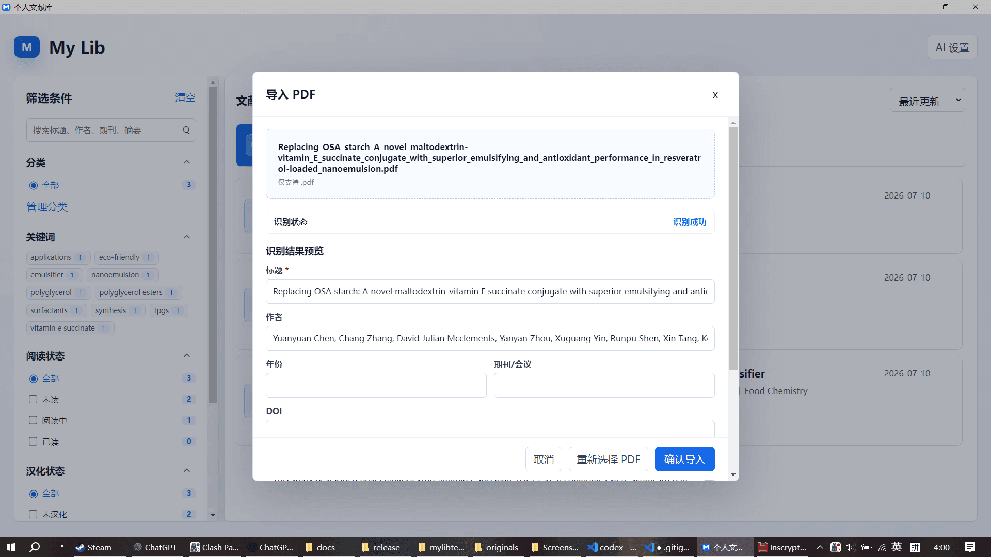Viewport: 991px width, 557px height.
Task: Check the 已读 checkbox
Action: tap(33, 441)
